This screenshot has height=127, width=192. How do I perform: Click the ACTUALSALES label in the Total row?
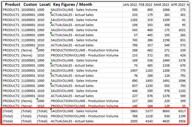(72, 121)
